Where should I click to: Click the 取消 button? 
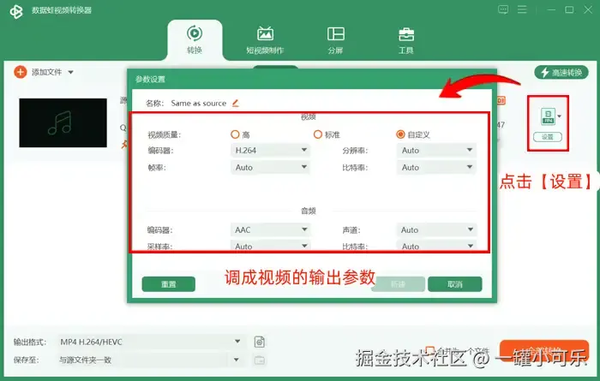tap(454, 284)
